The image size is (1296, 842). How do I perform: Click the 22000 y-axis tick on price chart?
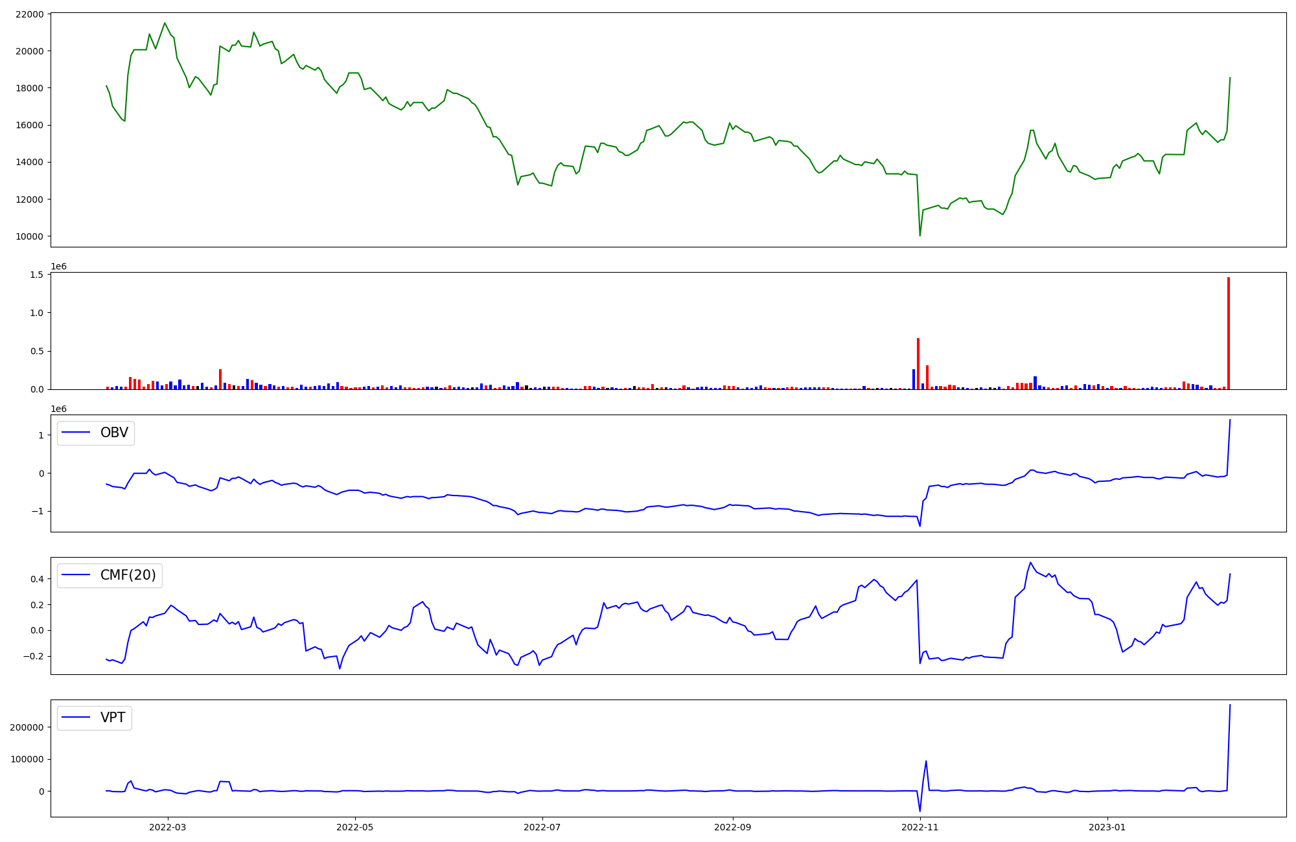pyautogui.click(x=29, y=14)
